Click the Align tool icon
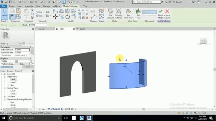 [55, 11]
